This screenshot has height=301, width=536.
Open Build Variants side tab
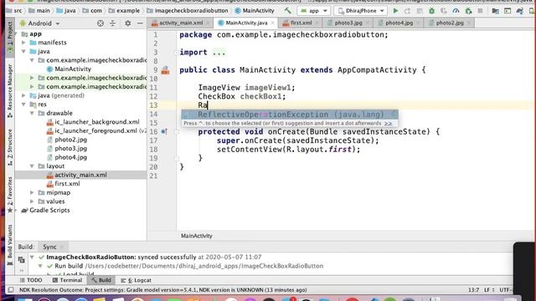10,244
